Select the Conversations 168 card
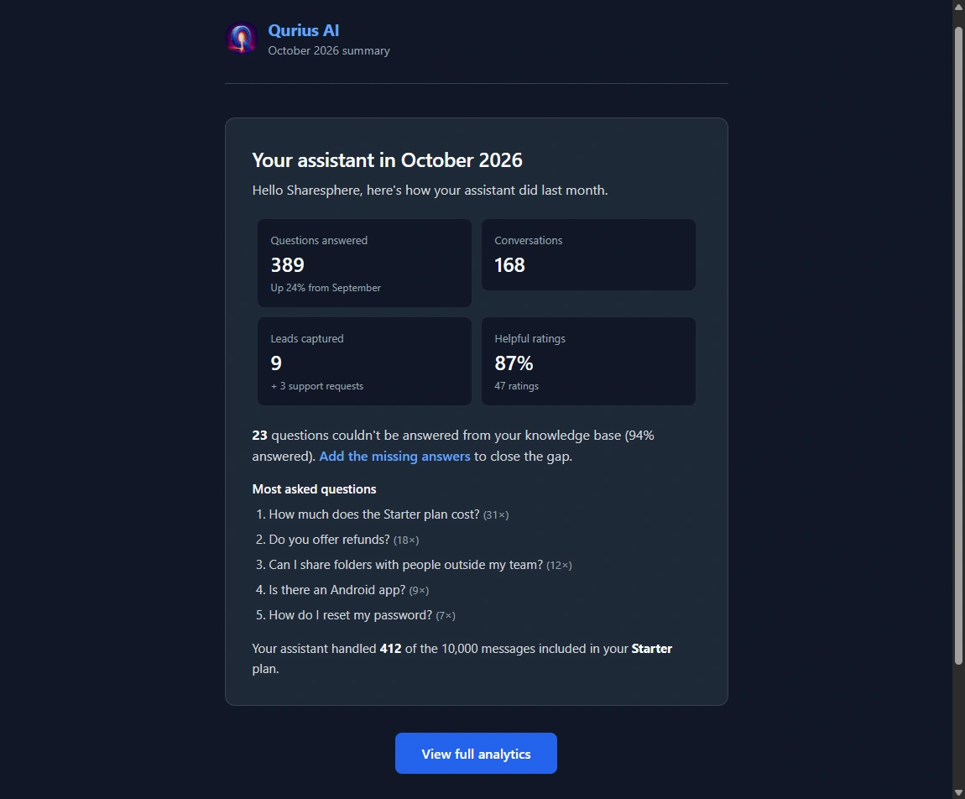The width and height of the screenshot is (965, 799). click(588, 255)
